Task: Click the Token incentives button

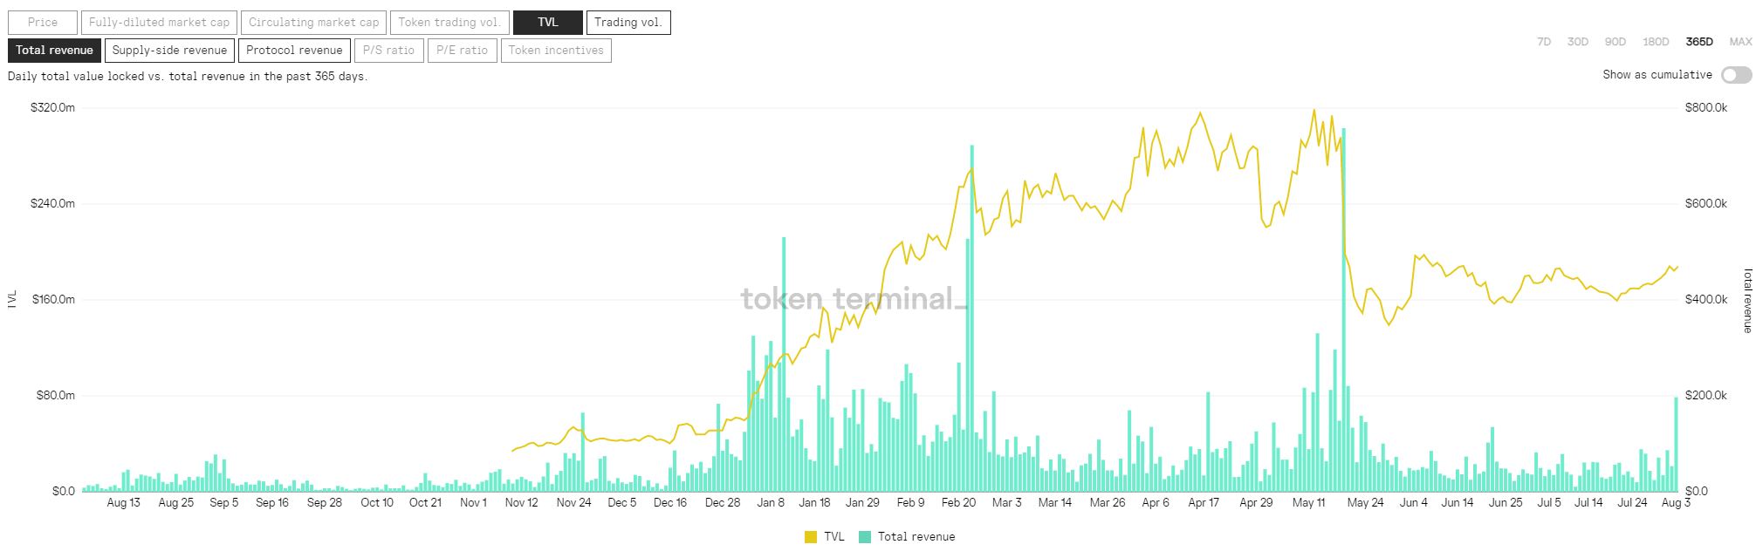Action: pyautogui.click(x=556, y=51)
